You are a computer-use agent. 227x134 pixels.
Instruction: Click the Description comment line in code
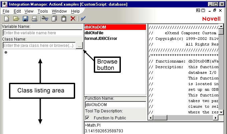(184, 67)
